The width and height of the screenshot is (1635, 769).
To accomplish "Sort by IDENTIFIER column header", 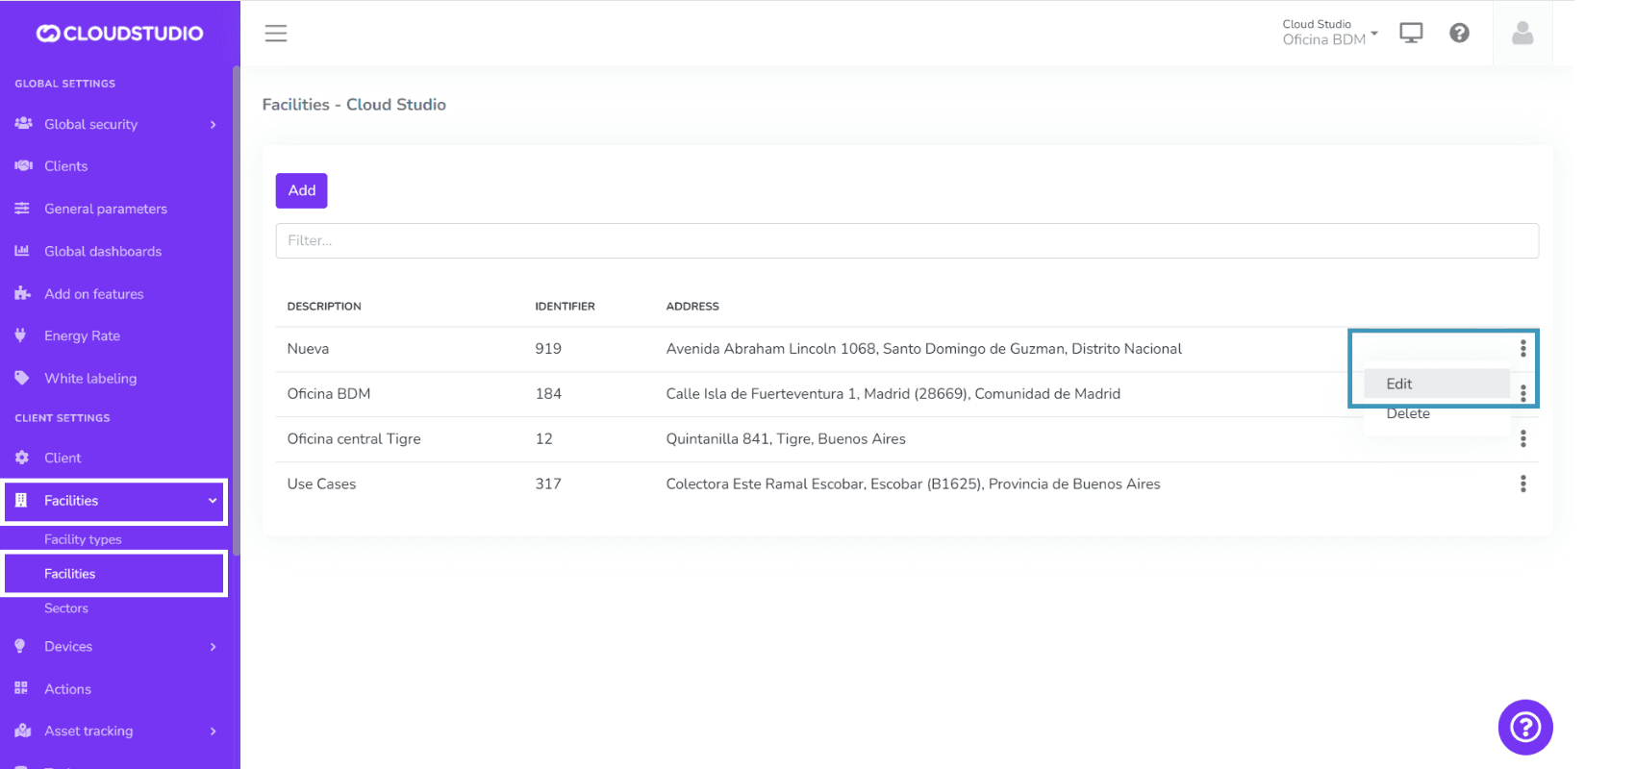I will 566,307.
